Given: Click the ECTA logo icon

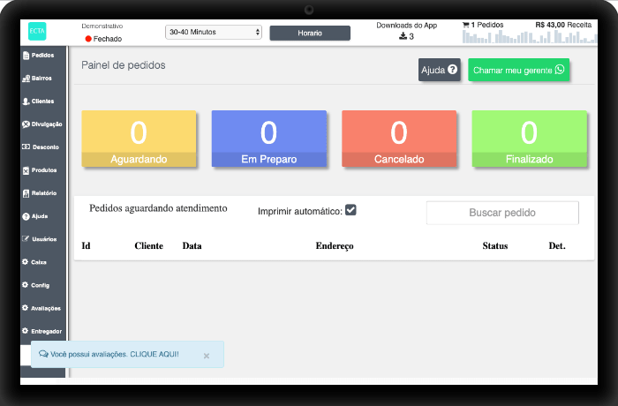Looking at the screenshot, I should (x=37, y=31).
